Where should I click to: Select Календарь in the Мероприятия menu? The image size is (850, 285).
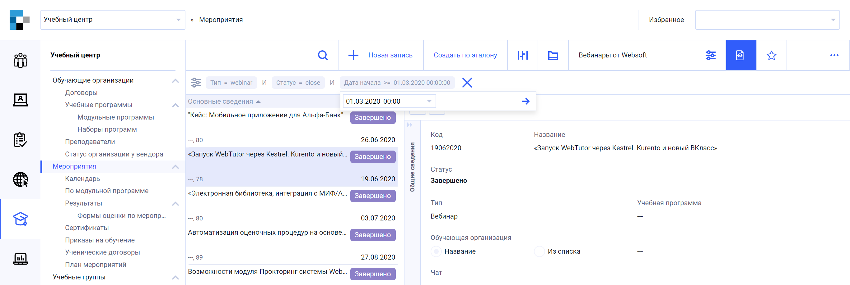click(x=82, y=179)
